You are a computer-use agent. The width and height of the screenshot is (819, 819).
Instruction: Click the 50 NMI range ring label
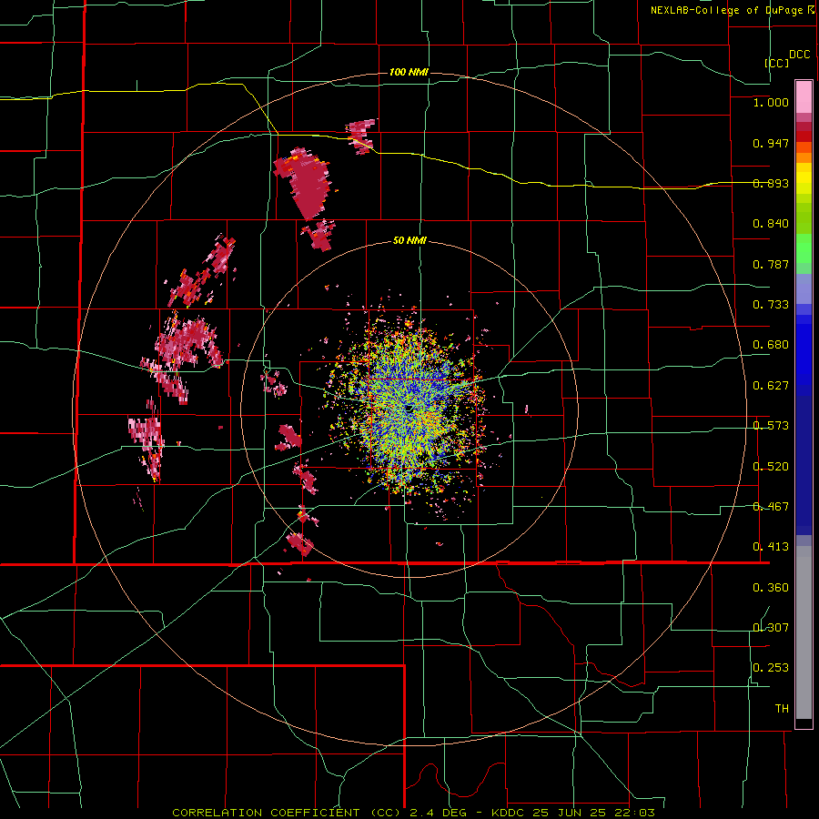[x=409, y=241]
